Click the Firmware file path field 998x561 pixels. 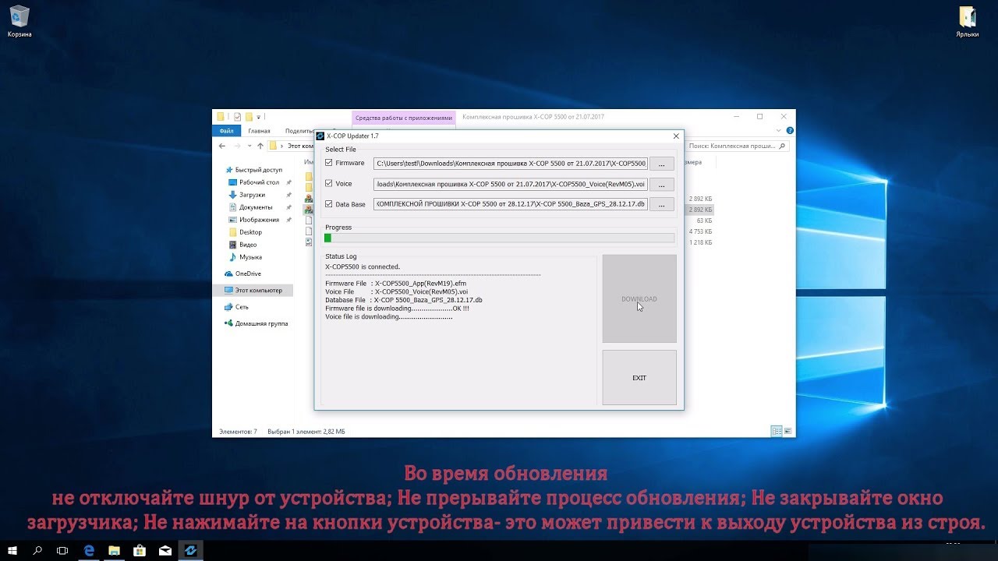click(511, 164)
